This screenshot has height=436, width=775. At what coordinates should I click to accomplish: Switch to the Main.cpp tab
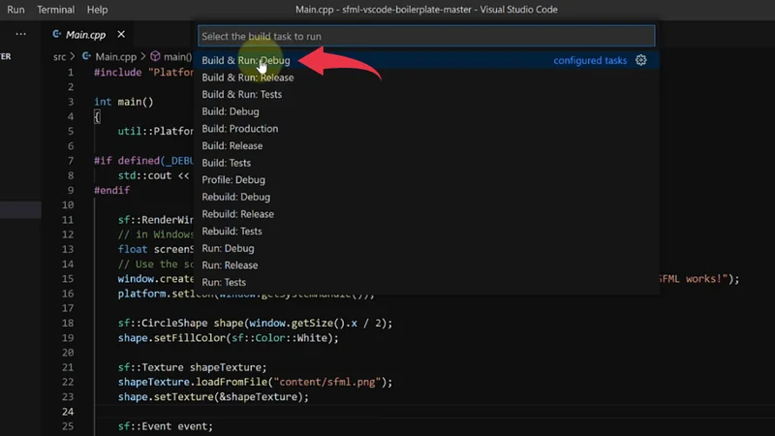tap(85, 35)
